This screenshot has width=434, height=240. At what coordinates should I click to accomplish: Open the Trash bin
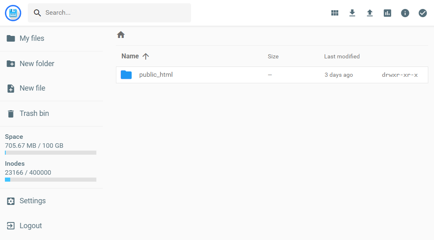34,113
